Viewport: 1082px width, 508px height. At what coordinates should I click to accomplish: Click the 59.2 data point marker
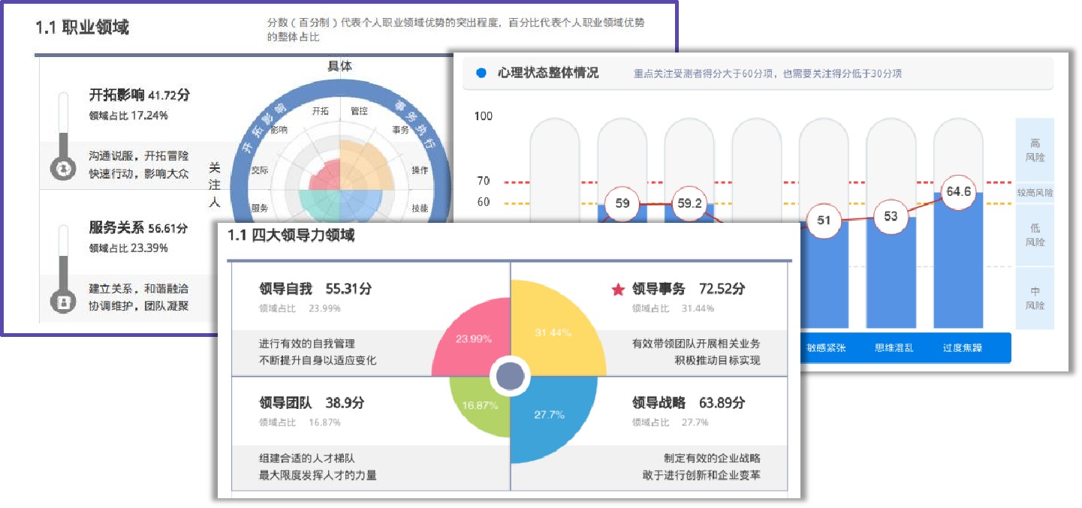click(x=689, y=203)
